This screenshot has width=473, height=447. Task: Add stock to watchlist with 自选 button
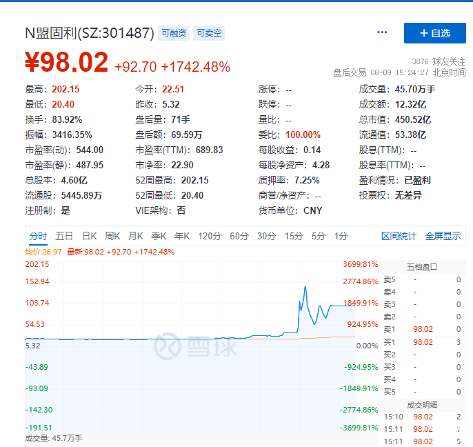[x=434, y=33]
